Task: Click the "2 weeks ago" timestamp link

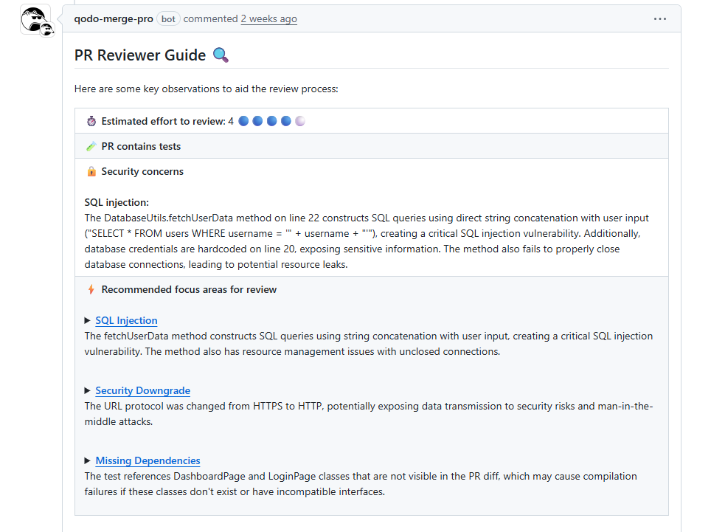Action: (268, 19)
